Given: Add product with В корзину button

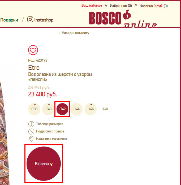Looking at the screenshot, I should coord(44,164).
